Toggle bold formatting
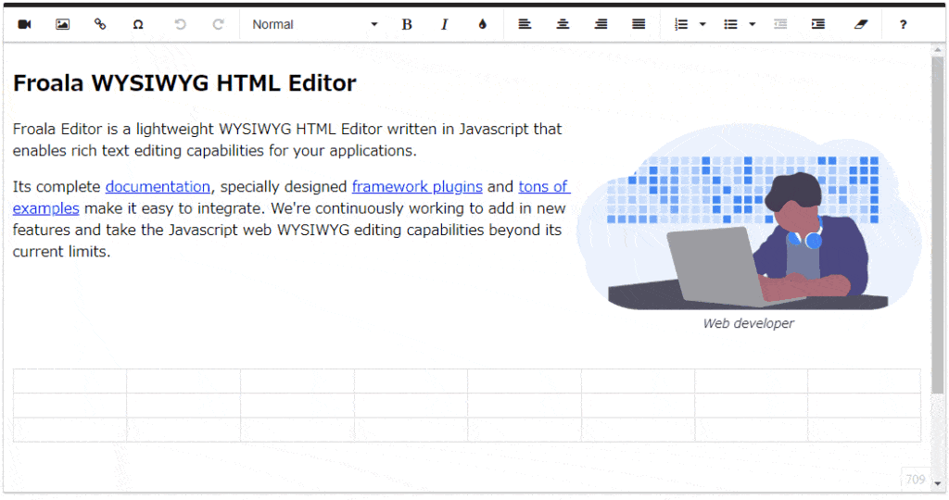Viewport: 949px width, 500px height. point(407,25)
